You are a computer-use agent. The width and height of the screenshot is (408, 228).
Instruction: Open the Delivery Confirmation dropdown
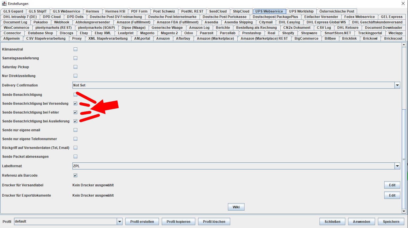point(236,85)
